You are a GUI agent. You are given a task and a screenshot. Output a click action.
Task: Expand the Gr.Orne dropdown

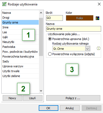pos(87,49)
